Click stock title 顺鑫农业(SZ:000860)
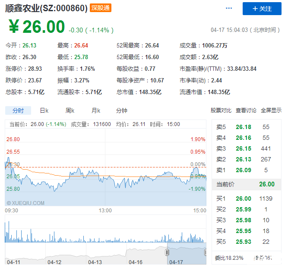 46,8
